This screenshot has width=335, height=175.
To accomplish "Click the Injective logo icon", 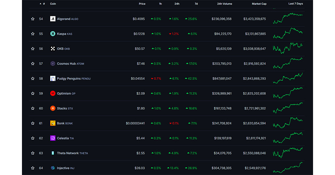I will [53, 168].
